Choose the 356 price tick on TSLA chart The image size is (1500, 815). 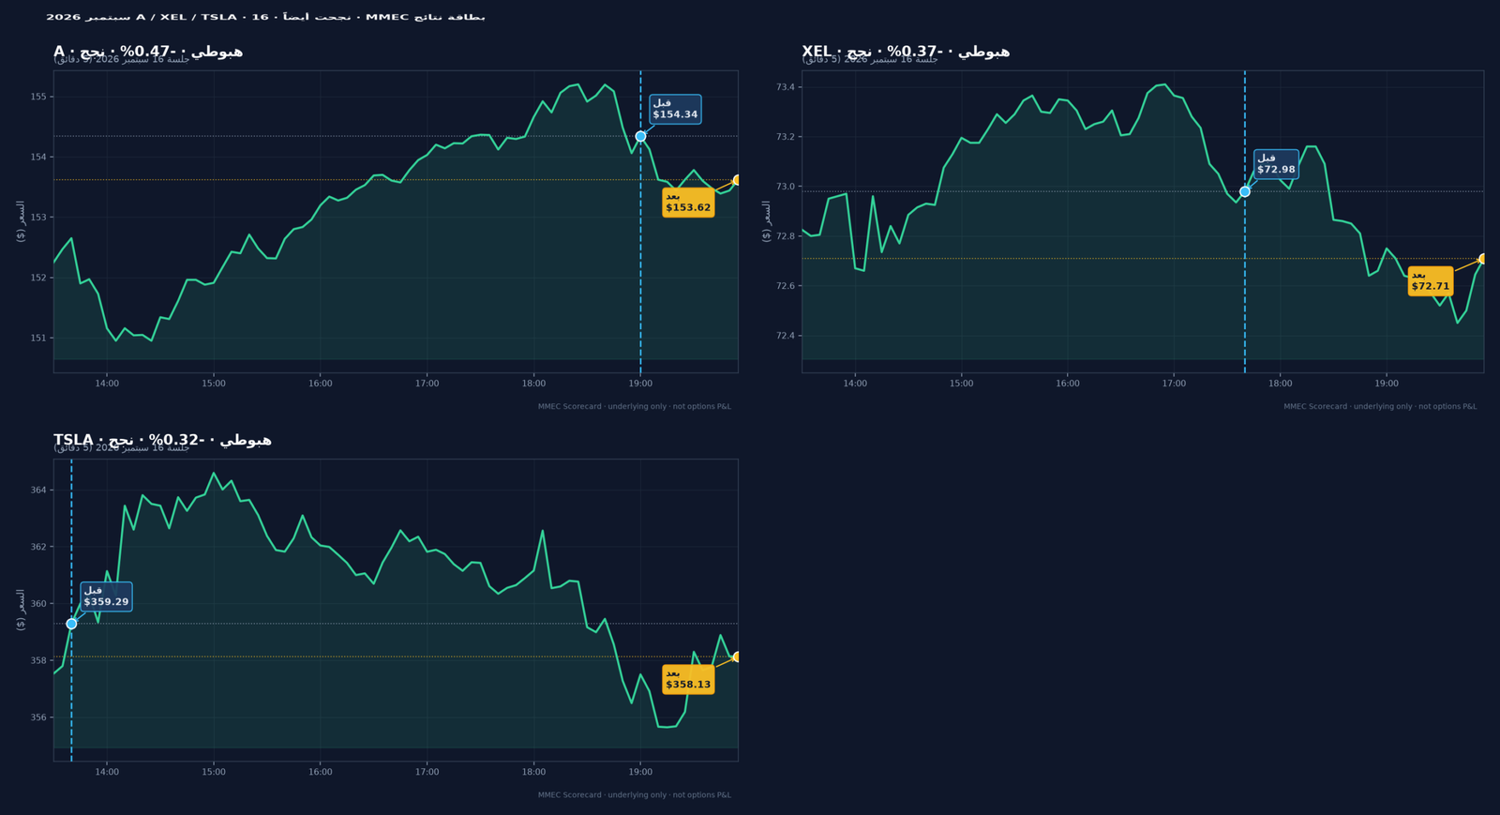38,717
